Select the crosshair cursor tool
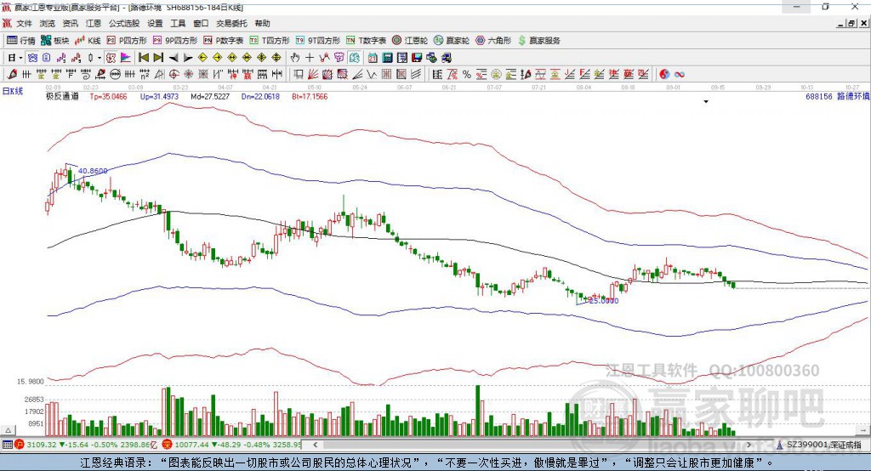 (310, 58)
